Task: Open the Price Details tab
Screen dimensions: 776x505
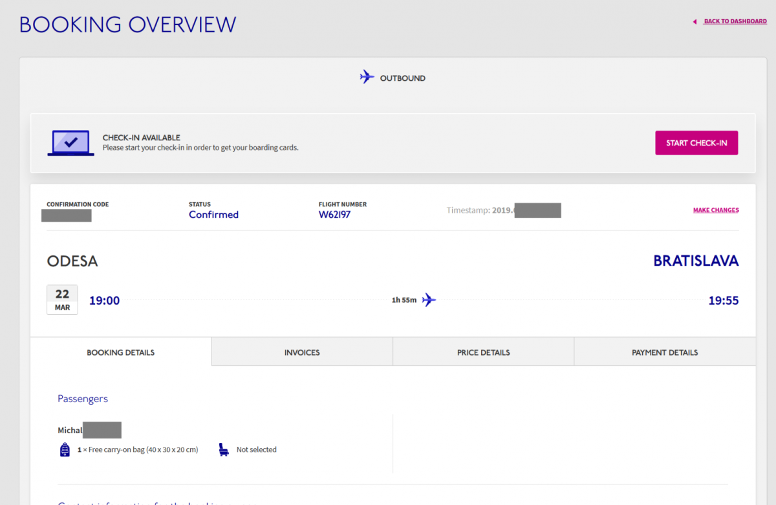Action: pos(483,352)
